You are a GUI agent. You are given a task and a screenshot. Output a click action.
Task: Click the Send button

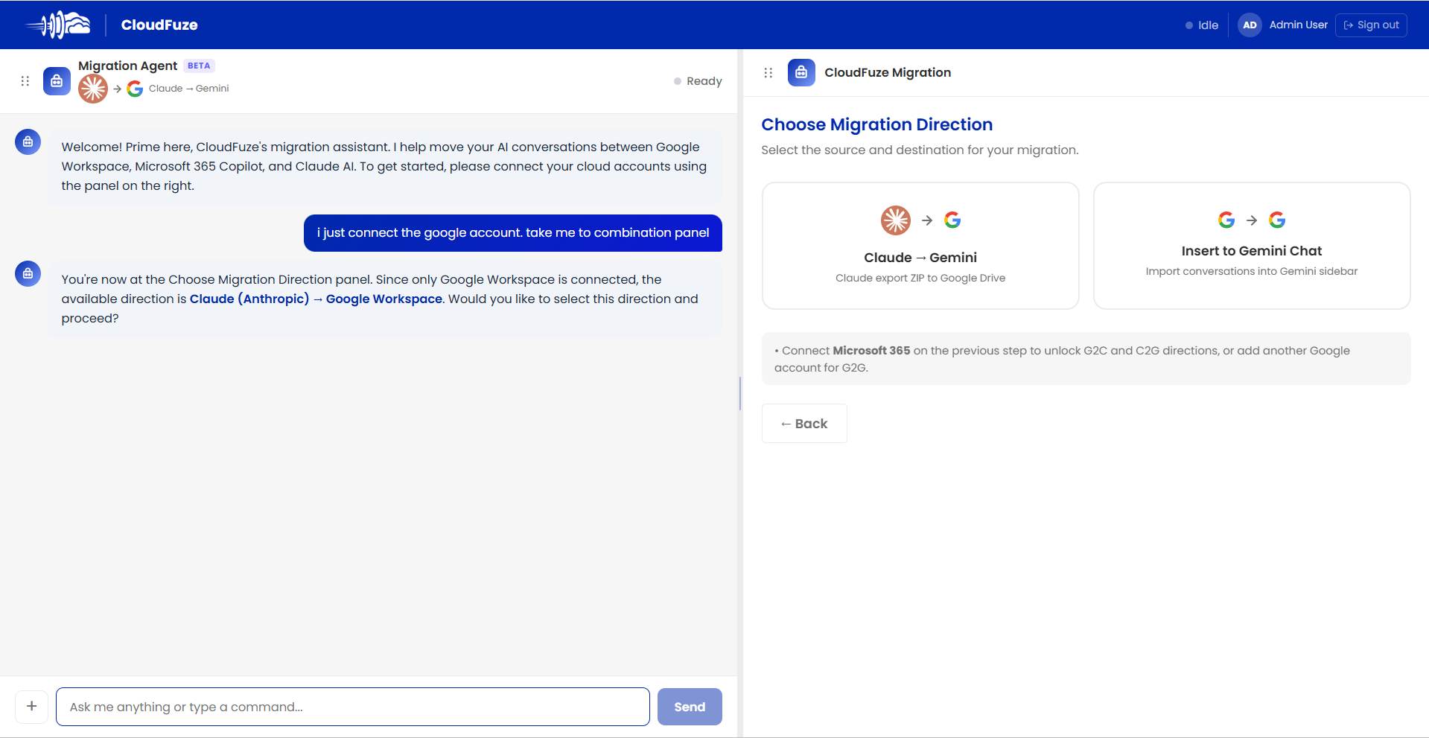690,707
